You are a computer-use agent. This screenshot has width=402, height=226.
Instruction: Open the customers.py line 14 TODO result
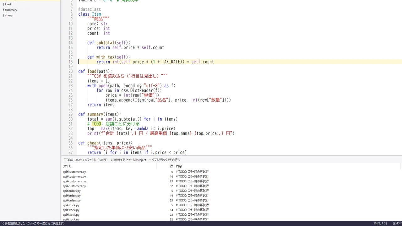click(231, 176)
